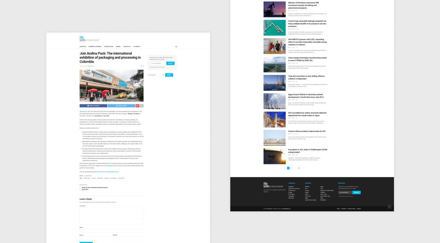Click the Construction link in footer Categories
This screenshot has width=440, height=243.
click(x=292, y=190)
